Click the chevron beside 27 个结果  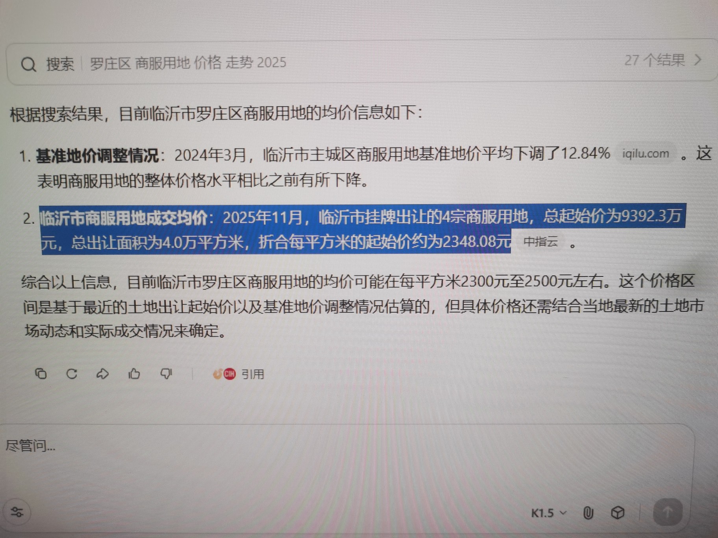click(x=698, y=60)
